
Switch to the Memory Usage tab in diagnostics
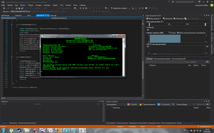(162, 59)
